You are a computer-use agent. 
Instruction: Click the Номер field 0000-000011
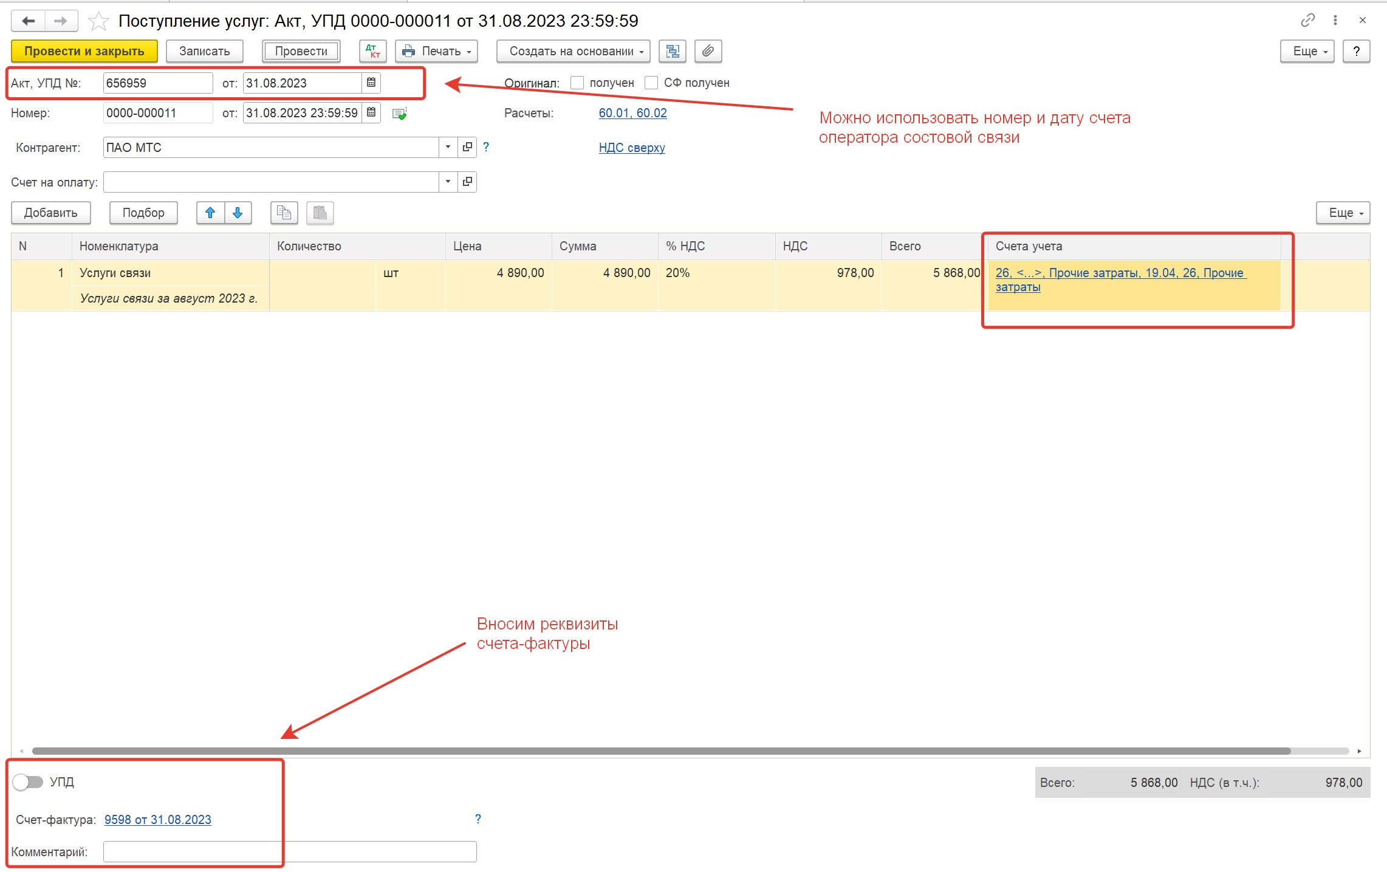[158, 112]
